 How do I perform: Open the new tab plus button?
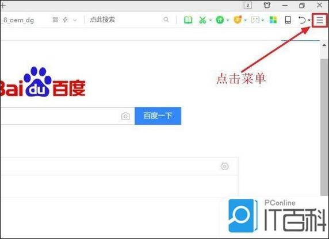pos(3,5)
